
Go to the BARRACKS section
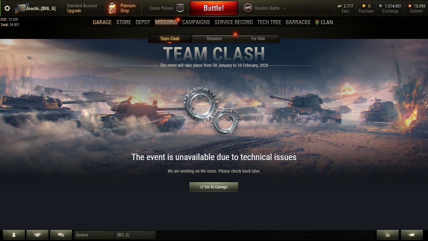(x=298, y=22)
